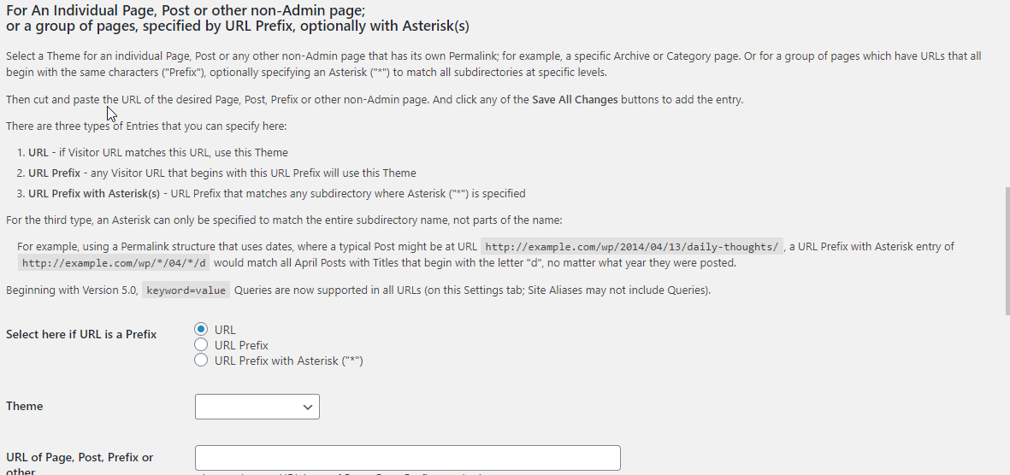Open the Theme dropdown selector
1010x475 pixels.
(x=257, y=407)
